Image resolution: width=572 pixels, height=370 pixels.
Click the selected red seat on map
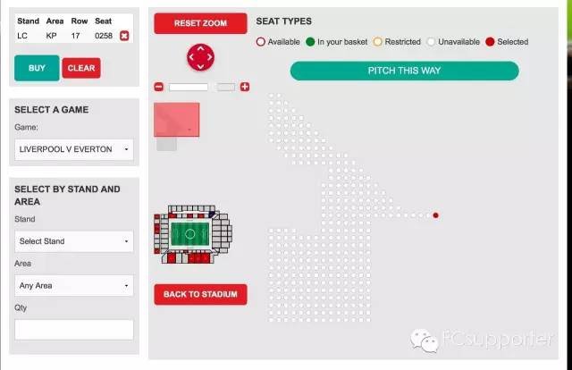[x=435, y=215]
